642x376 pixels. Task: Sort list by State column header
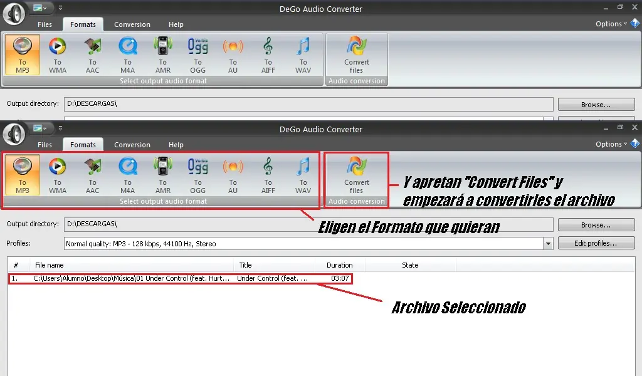(410, 265)
